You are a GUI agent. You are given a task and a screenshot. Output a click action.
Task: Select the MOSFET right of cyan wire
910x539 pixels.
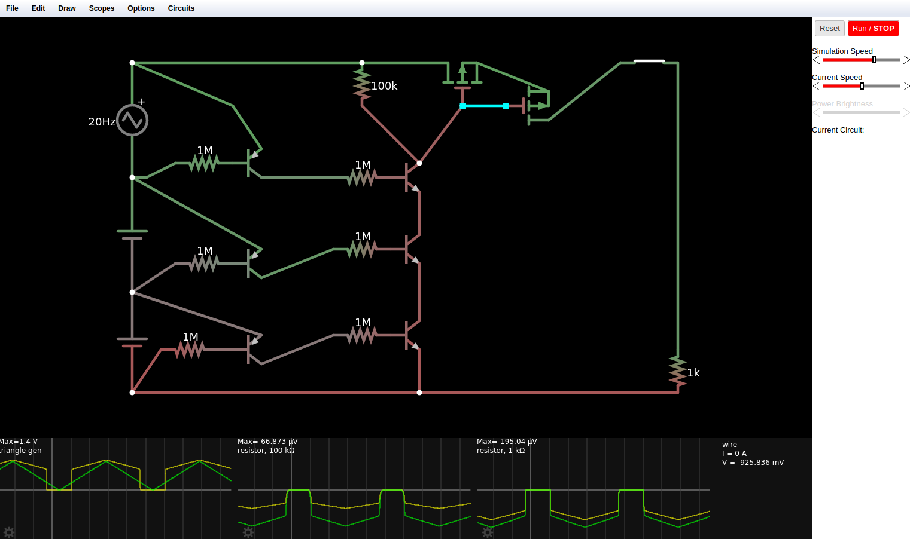pyautogui.click(x=537, y=106)
